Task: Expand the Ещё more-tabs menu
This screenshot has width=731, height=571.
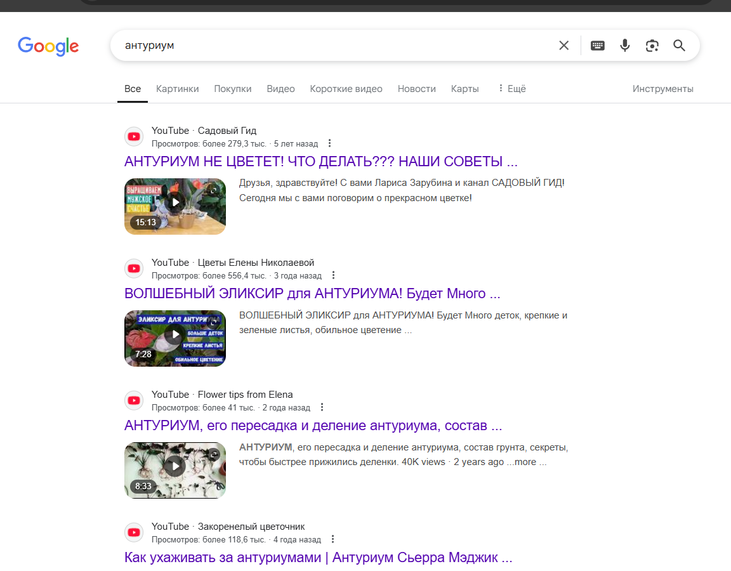Action: pyautogui.click(x=512, y=89)
